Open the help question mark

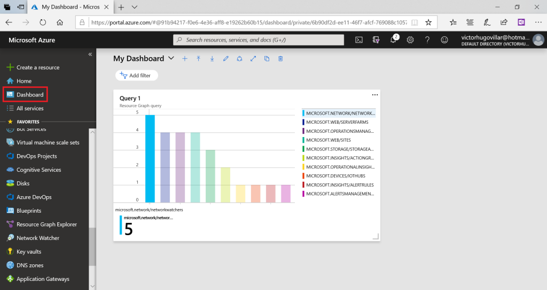click(427, 39)
